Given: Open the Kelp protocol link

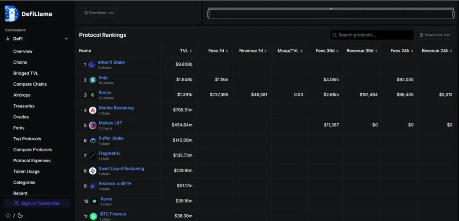Looking at the screenshot, I should pos(103,78).
